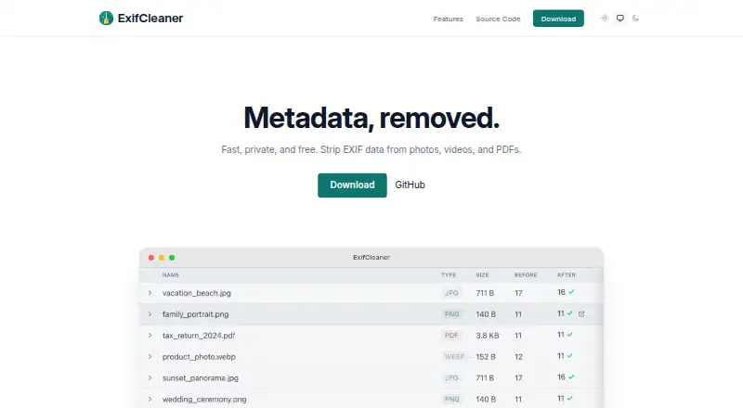Click green checkmark for family_portrait.png
Screen dimensions: 743x408
coord(570,313)
